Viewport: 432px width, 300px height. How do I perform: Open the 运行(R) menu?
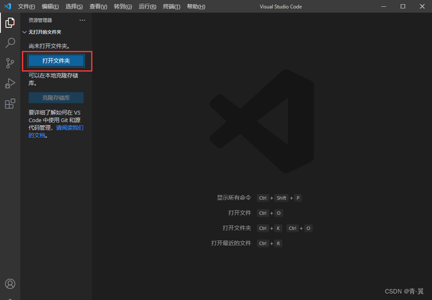pos(147,6)
